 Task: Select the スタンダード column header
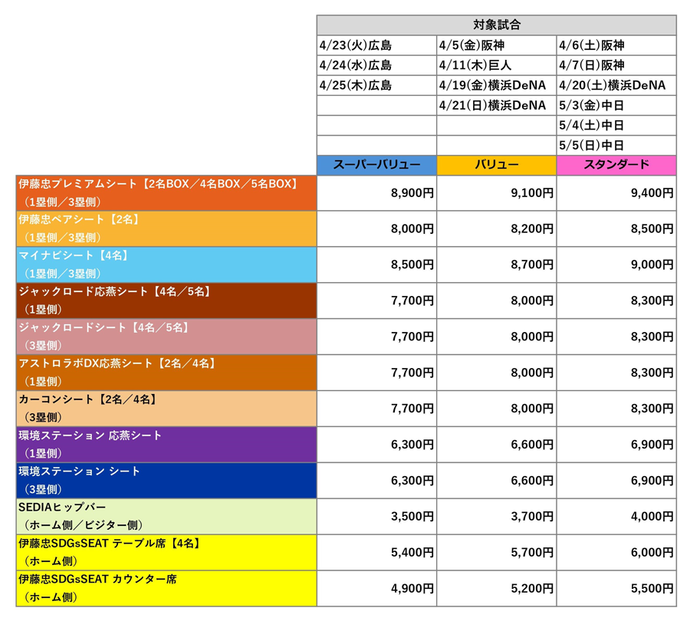point(616,165)
